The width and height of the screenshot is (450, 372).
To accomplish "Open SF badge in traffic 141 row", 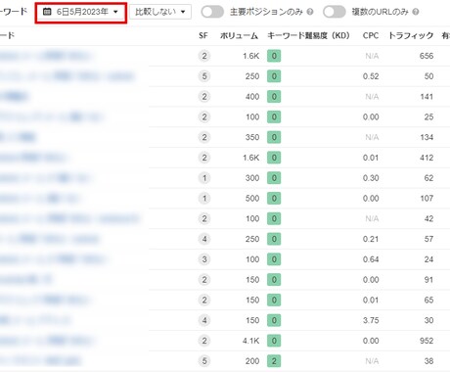I will pos(204,97).
